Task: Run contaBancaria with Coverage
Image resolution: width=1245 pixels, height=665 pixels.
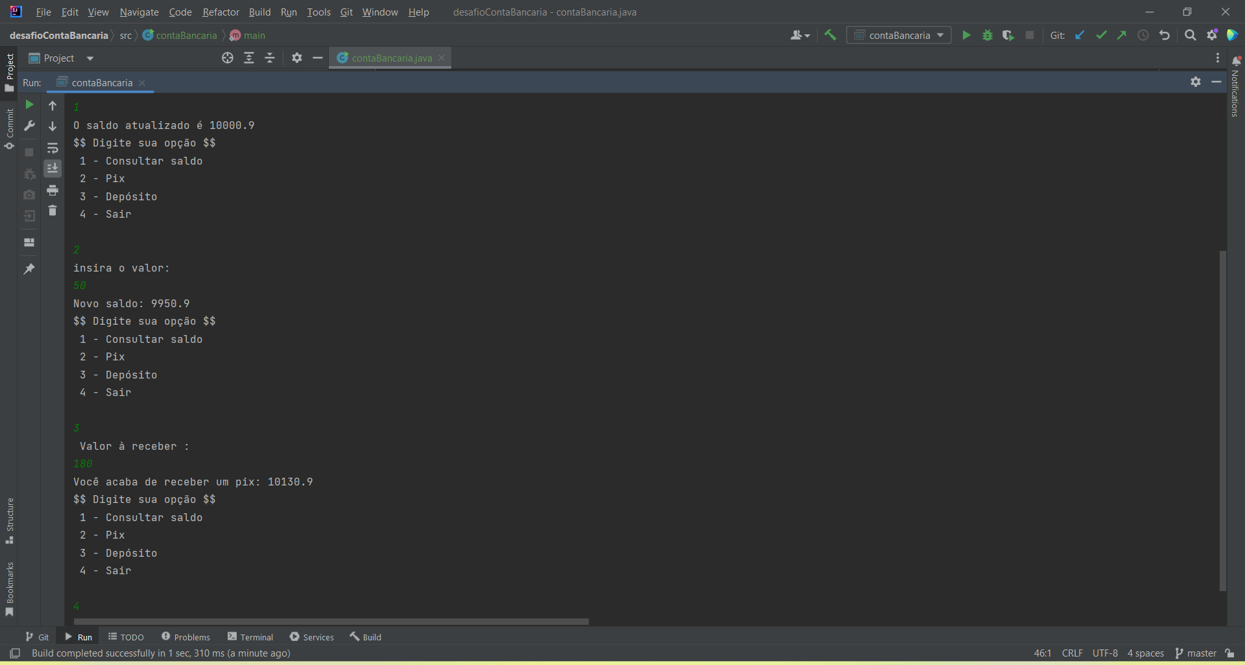Action: 1008,36
